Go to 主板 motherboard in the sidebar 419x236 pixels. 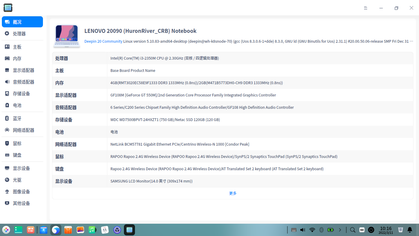22,47
